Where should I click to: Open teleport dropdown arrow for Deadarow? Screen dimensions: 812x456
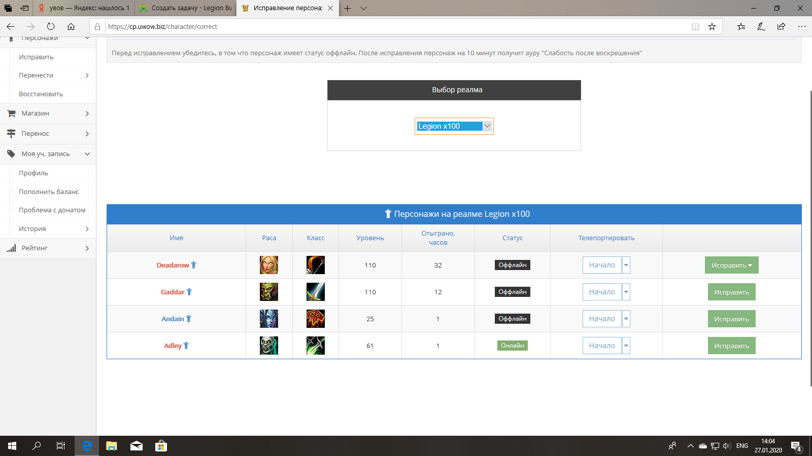coord(626,265)
